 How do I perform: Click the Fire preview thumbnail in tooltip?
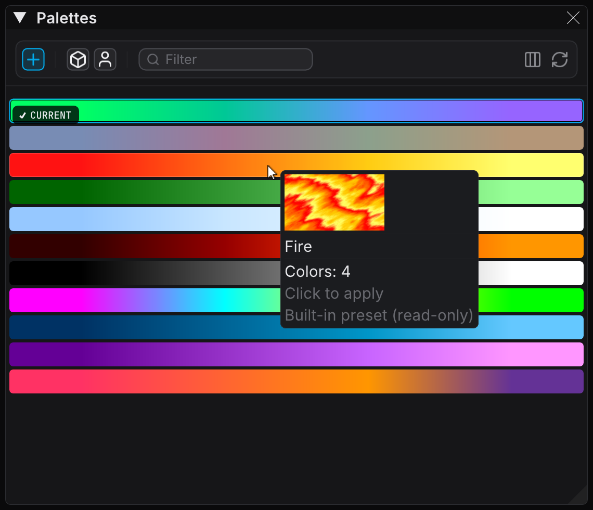(334, 202)
